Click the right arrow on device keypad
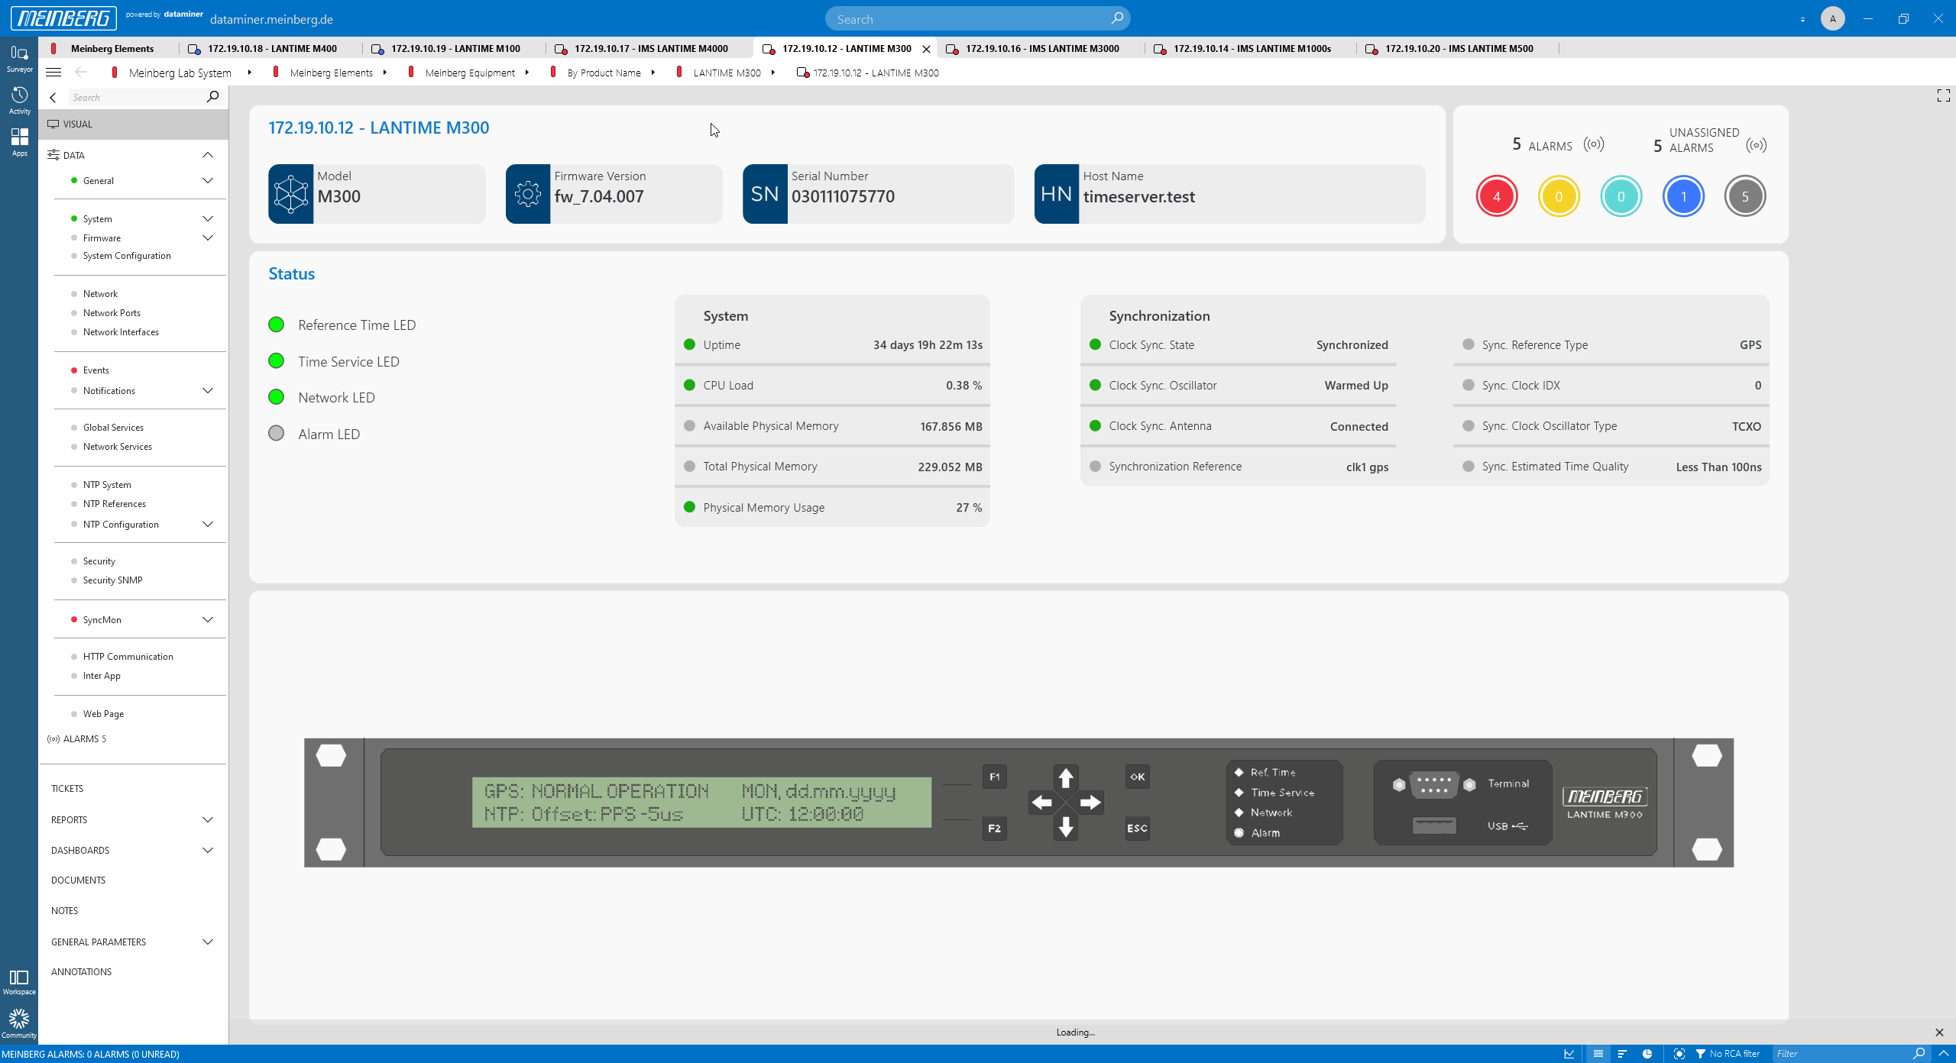1956x1063 pixels. tap(1090, 803)
